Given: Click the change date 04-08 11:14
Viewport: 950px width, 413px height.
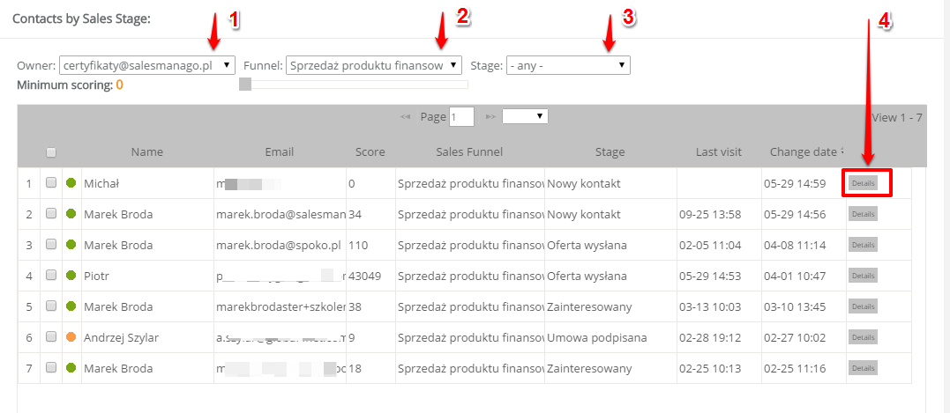Looking at the screenshot, I should [x=794, y=246].
